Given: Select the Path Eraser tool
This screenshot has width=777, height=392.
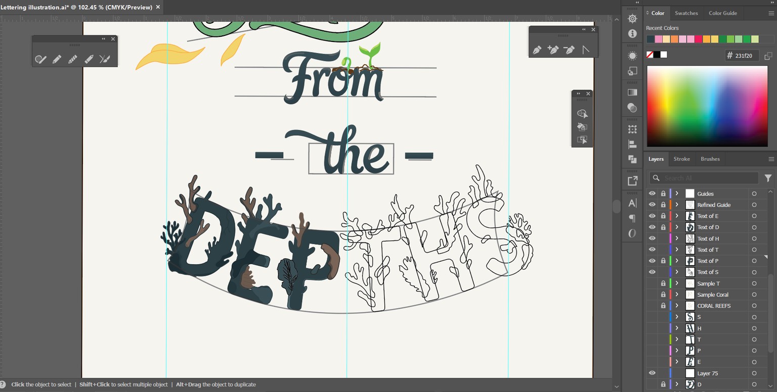Looking at the screenshot, I should coord(89,59).
